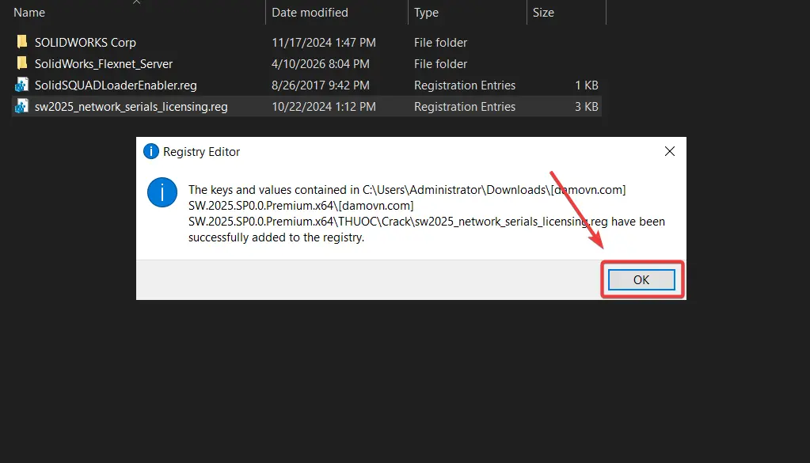Sort files by the Type column header
This screenshot has height=463, width=810.
426,13
